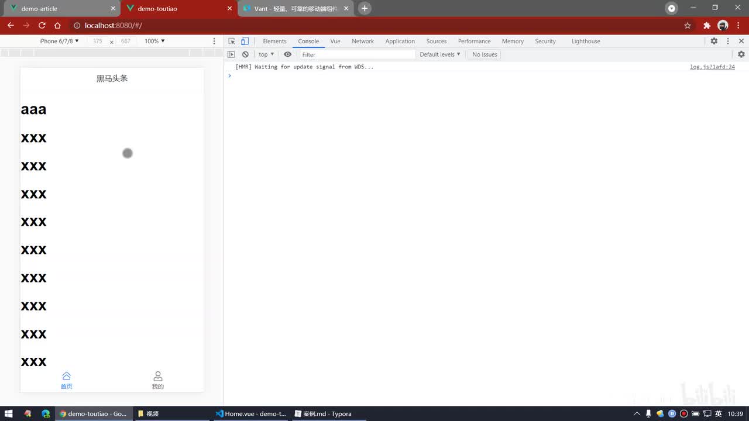Open Microsoft Edge from the taskbar
749x421 pixels.
(x=46, y=413)
